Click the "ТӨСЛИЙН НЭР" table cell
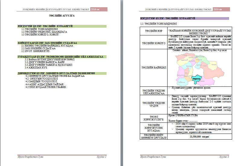243x166 pixels. (x=153, y=31)
